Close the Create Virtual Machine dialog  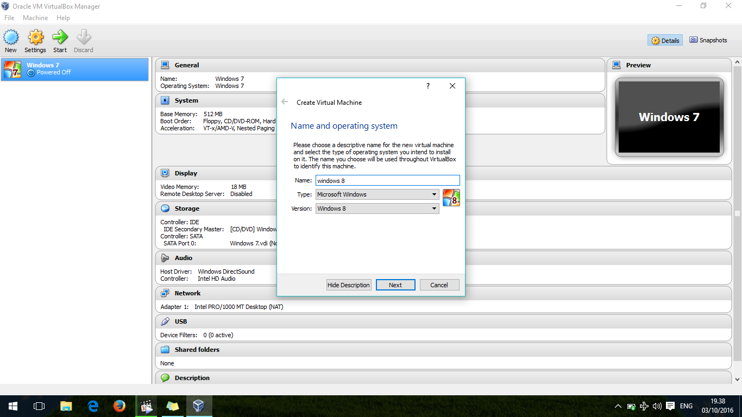coord(452,86)
